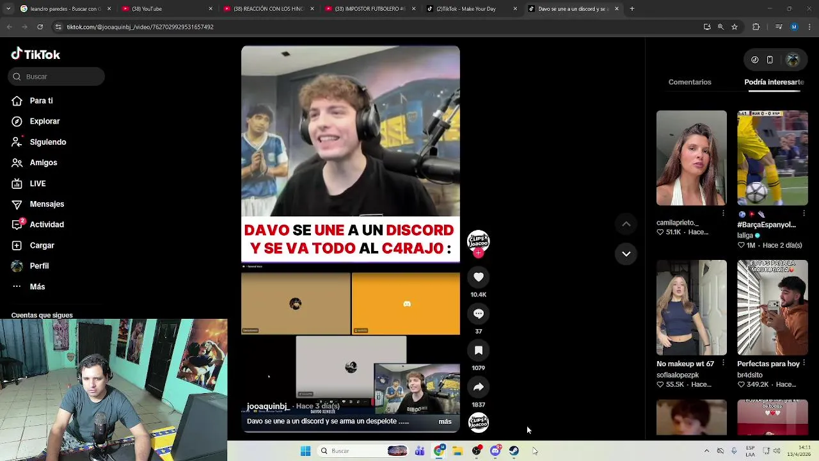Viewport: 819px width, 461px height.
Task: Show hidden system tray icons
Action: tap(706, 451)
